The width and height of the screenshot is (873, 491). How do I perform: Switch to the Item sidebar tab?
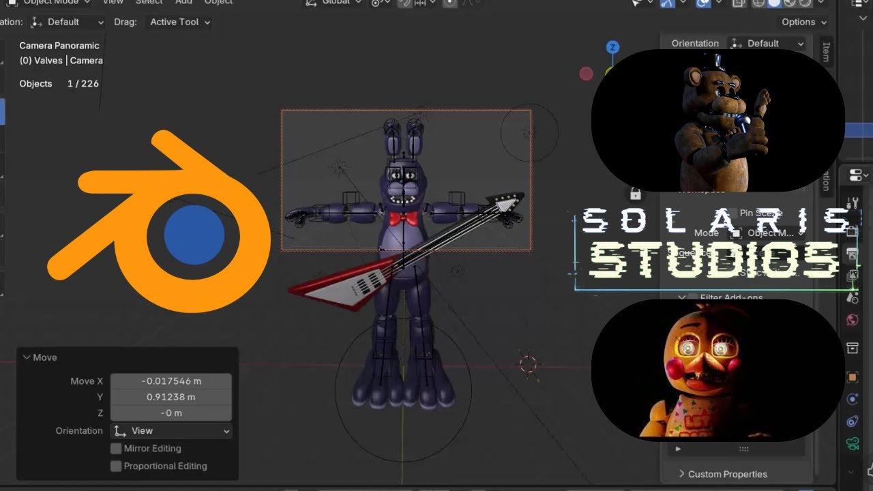pos(825,52)
